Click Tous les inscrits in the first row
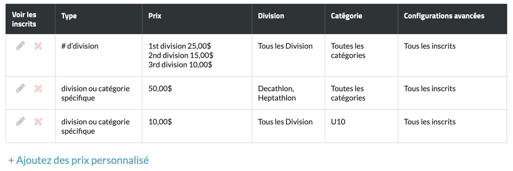This screenshot has width=513, height=171. [429, 46]
